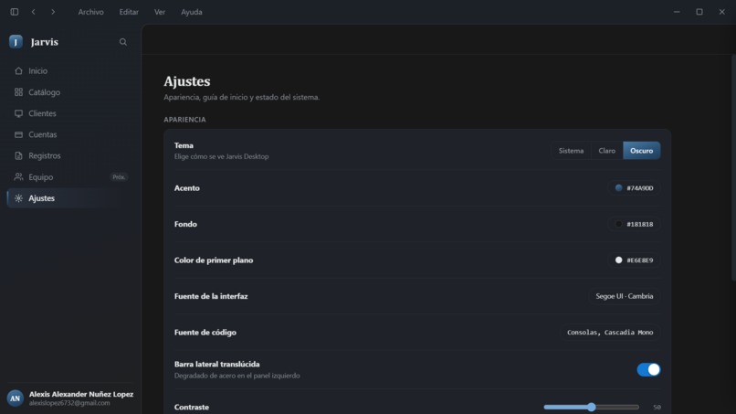
Task: Click the Ajustes gear icon
Action: coord(18,198)
